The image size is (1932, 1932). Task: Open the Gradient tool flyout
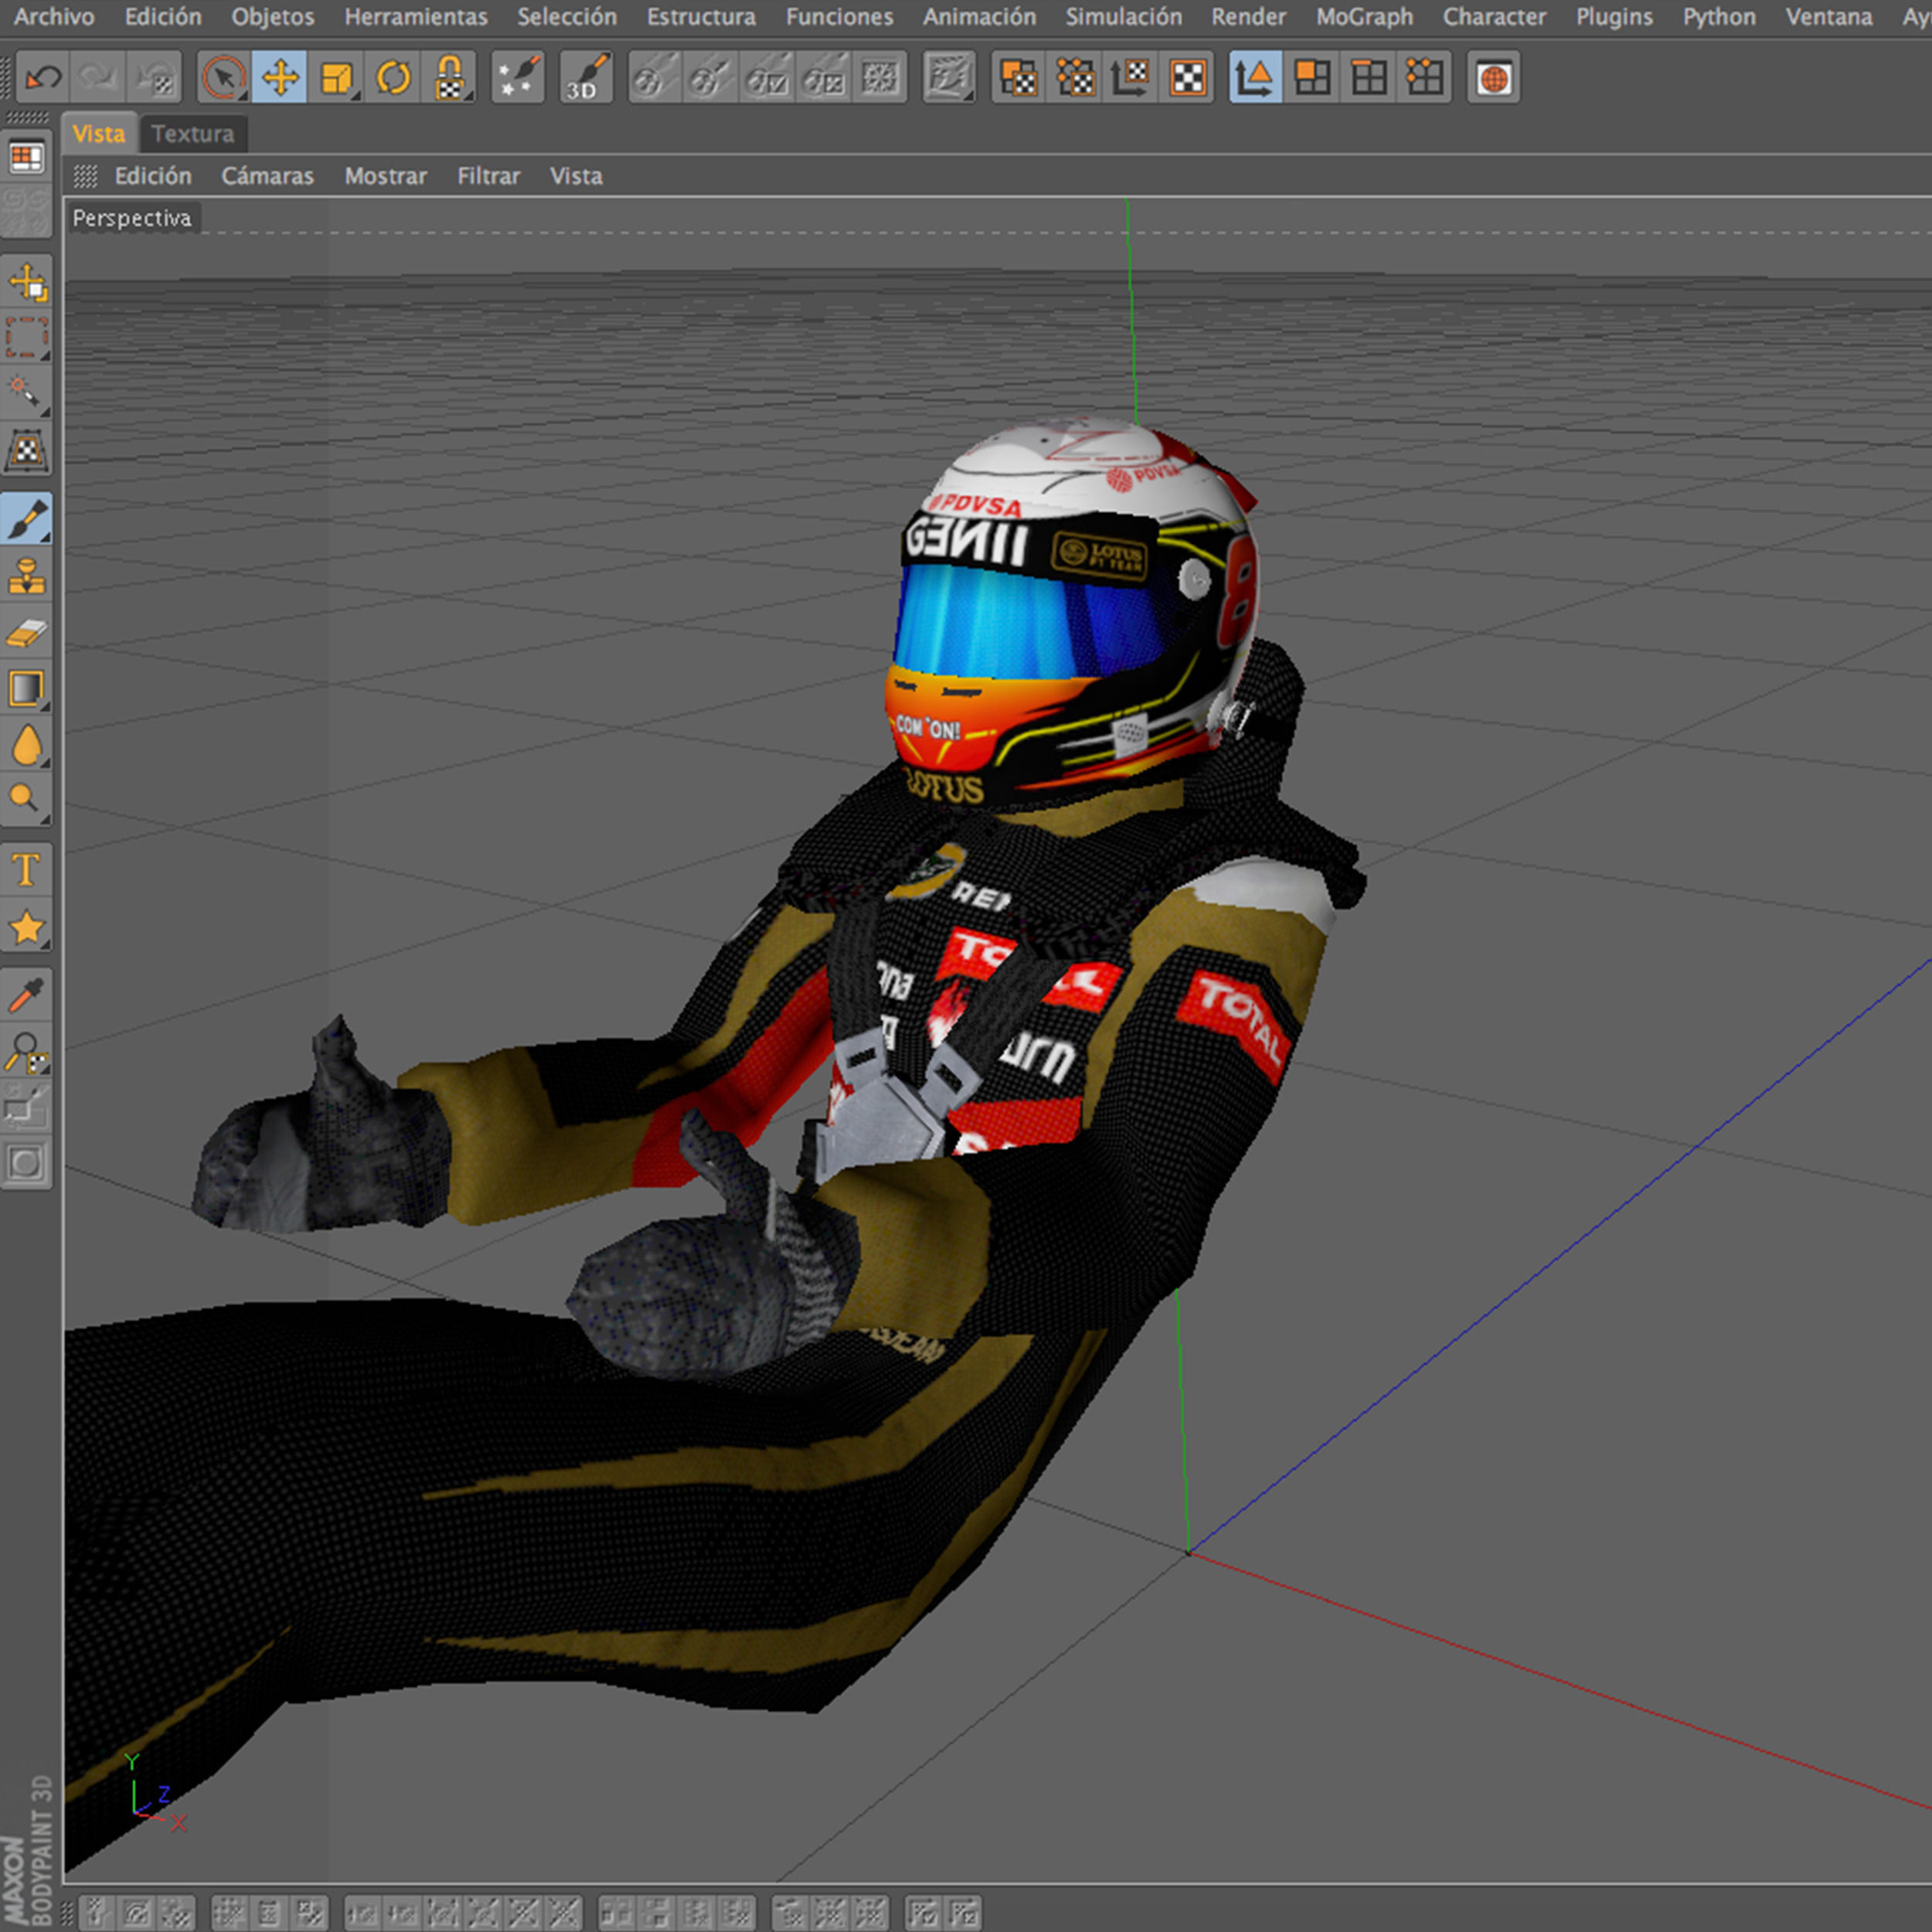click(26, 689)
